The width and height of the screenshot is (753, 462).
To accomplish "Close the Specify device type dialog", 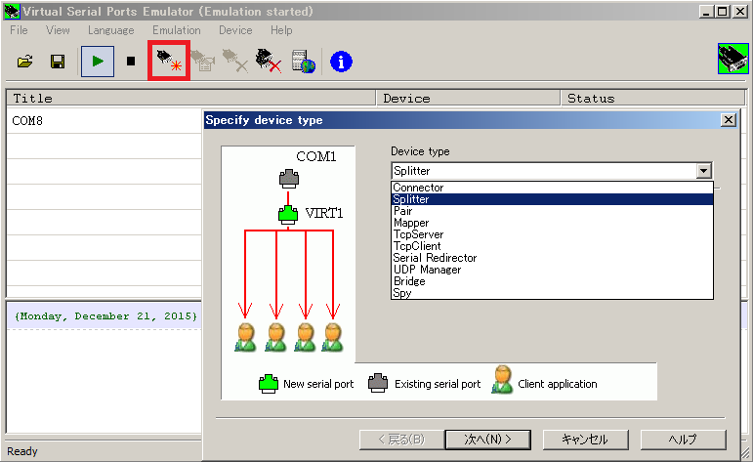I will pos(728,119).
